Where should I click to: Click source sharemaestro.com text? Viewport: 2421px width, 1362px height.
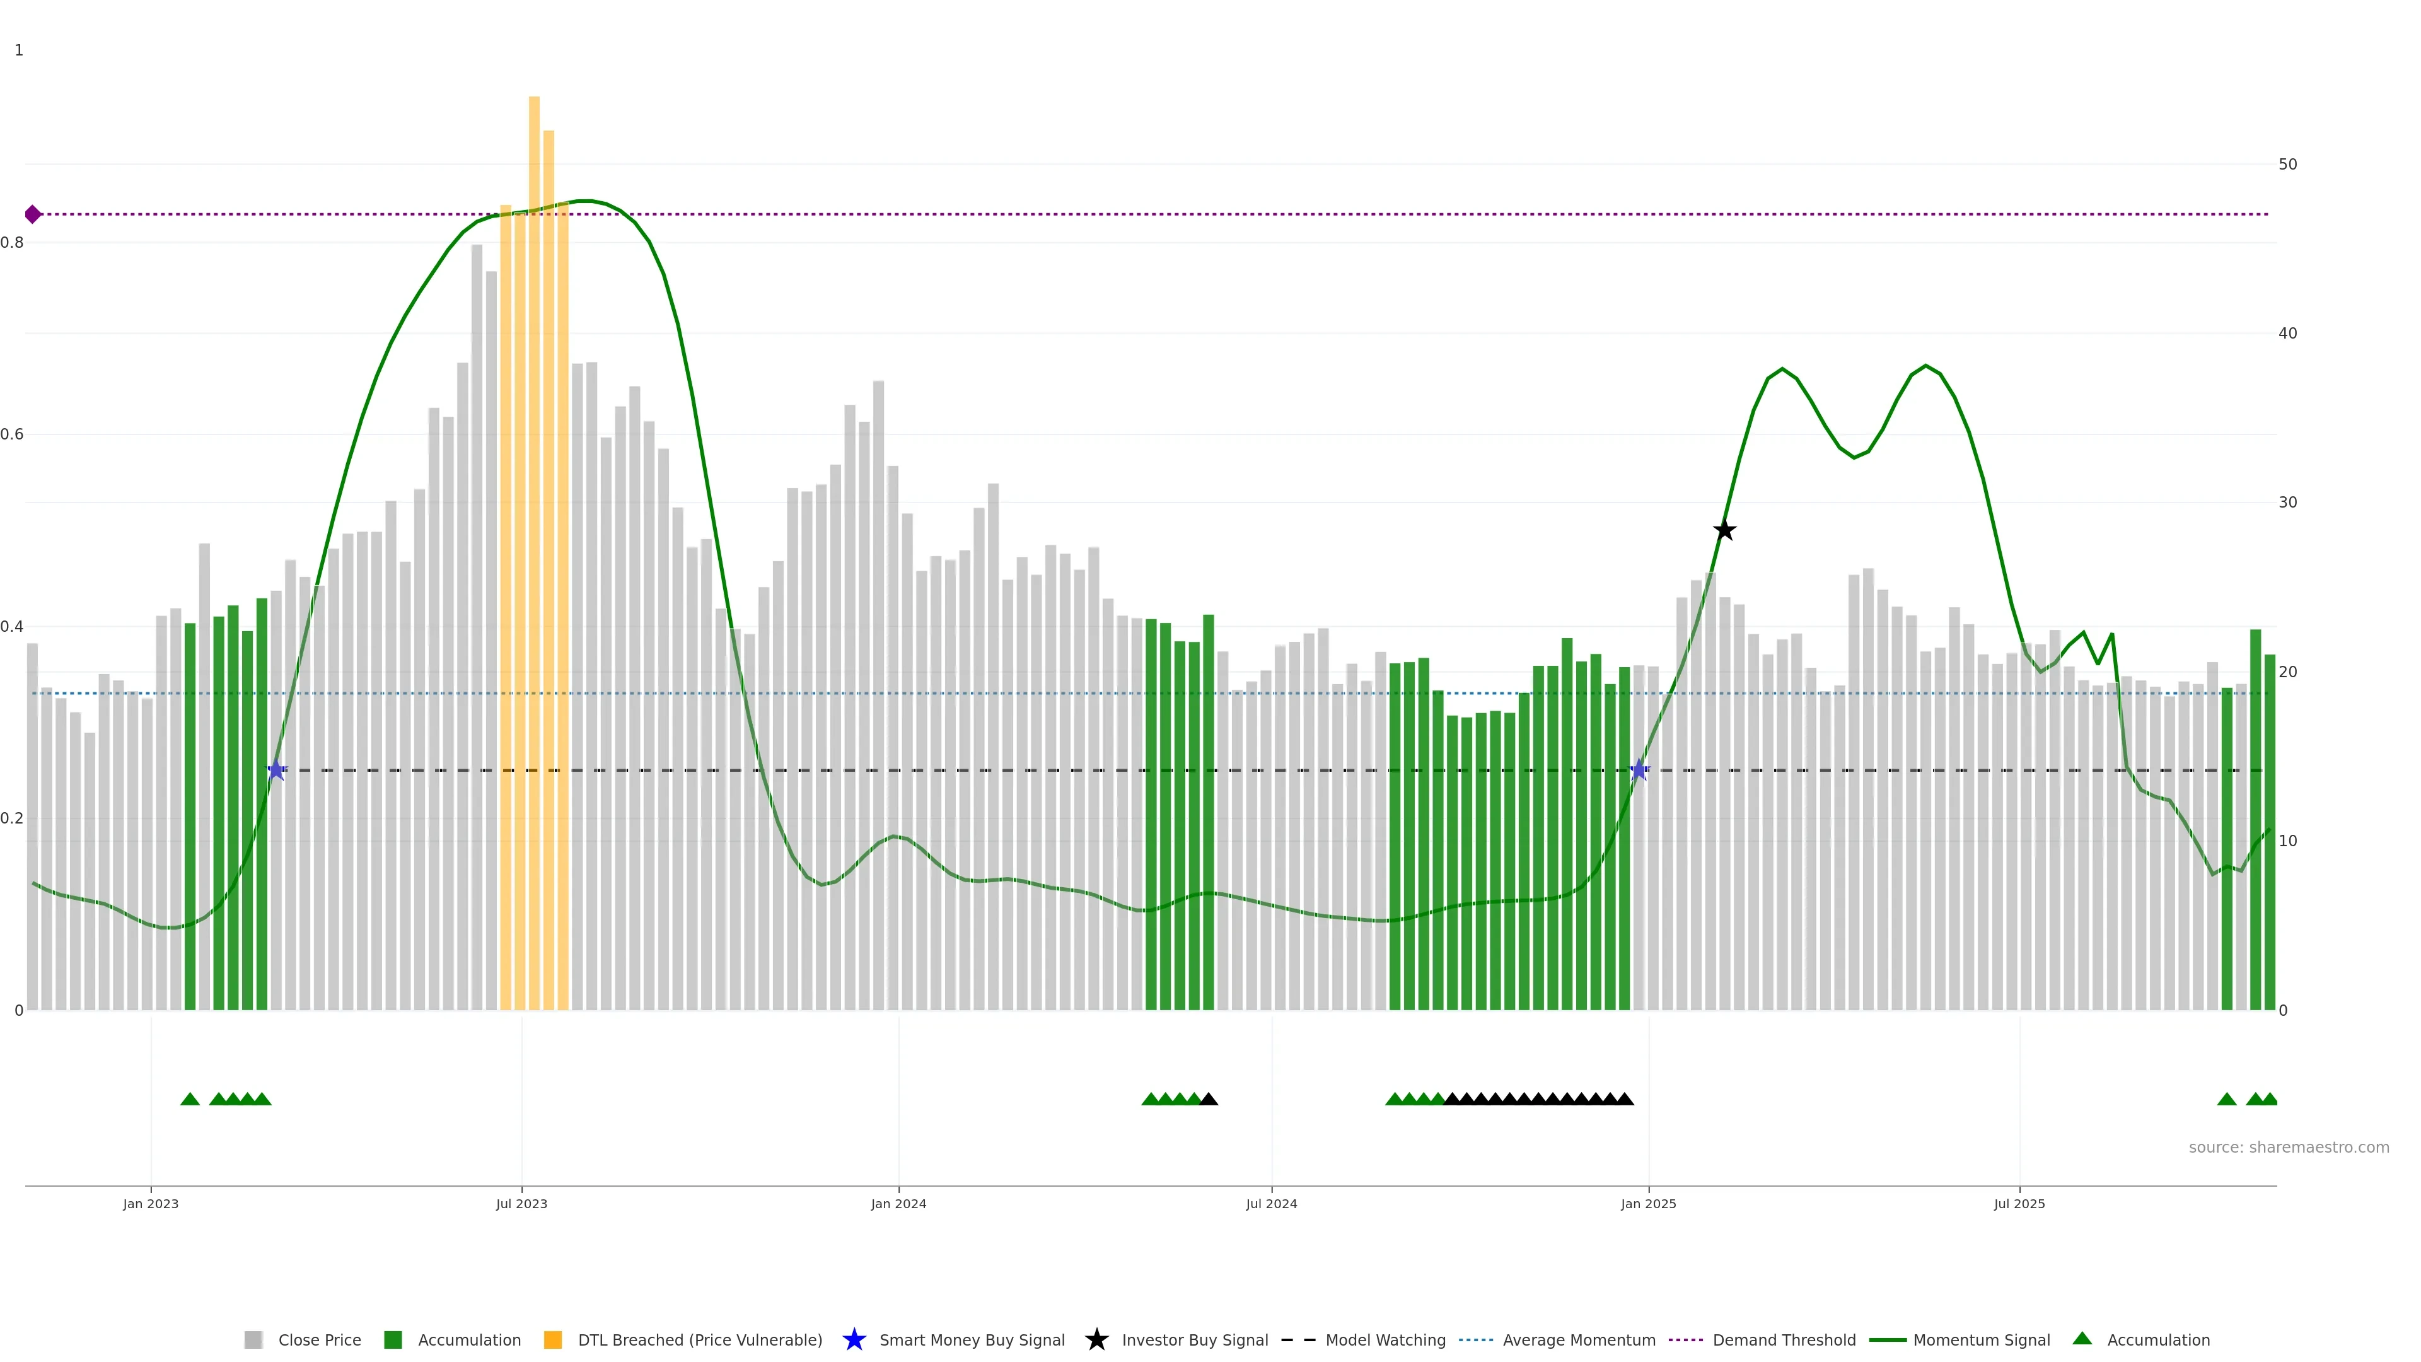2289,1148
